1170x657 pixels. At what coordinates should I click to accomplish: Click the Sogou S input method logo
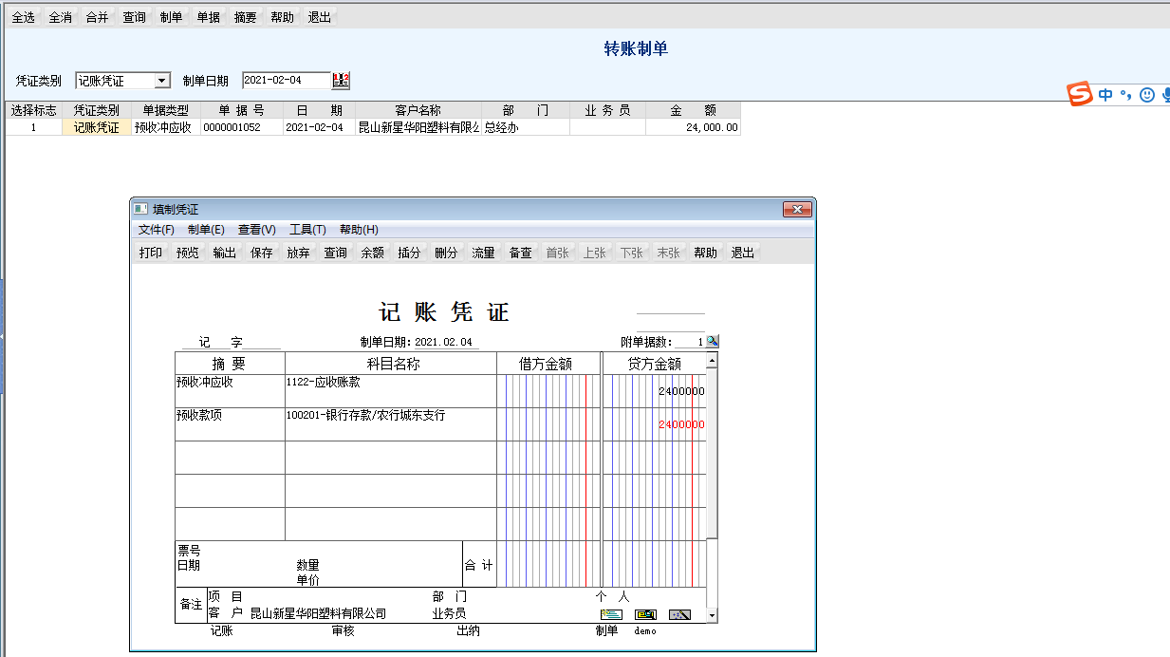1080,94
